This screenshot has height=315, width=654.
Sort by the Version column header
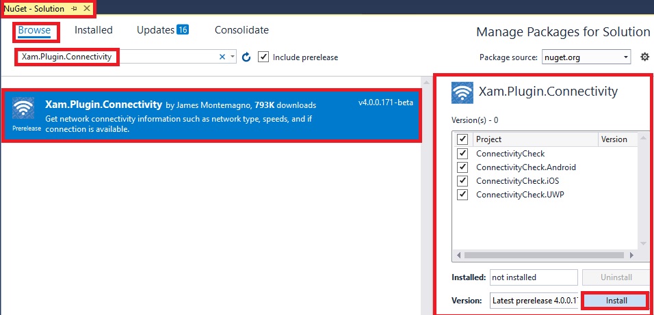(x=618, y=139)
